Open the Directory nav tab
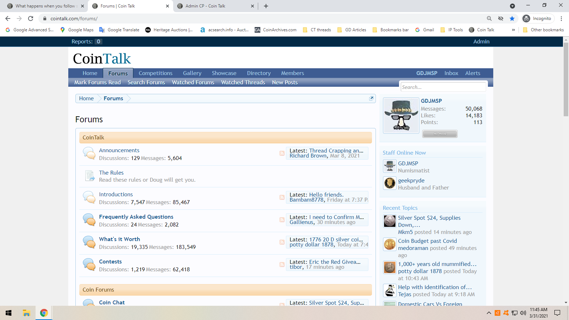Image resolution: width=569 pixels, height=320 pixels. (x=259, y=73)
